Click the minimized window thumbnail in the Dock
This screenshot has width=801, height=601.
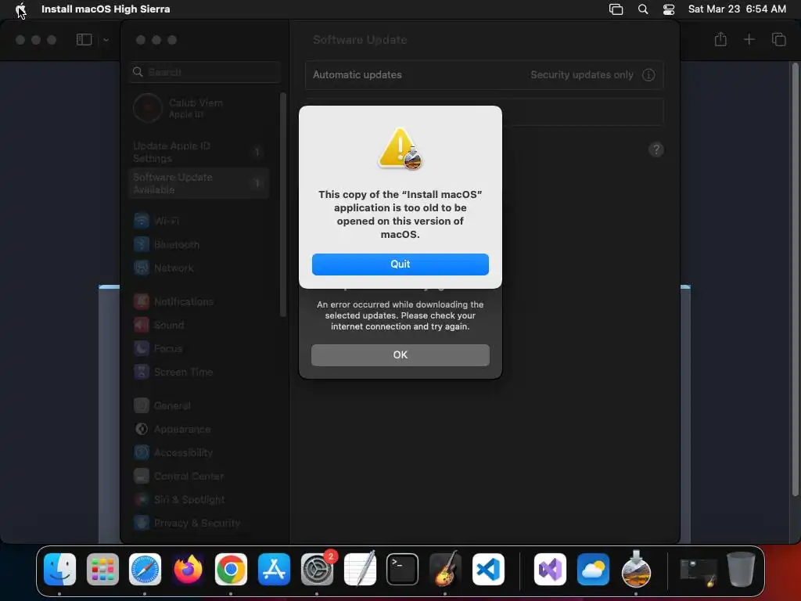(699, 572)
